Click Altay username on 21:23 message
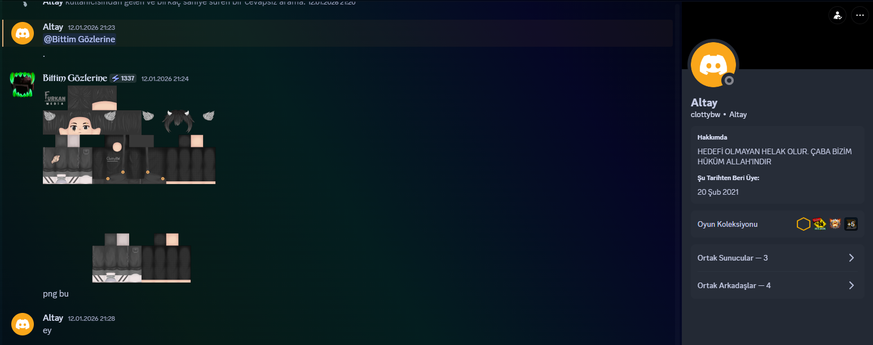 (53, 26)
